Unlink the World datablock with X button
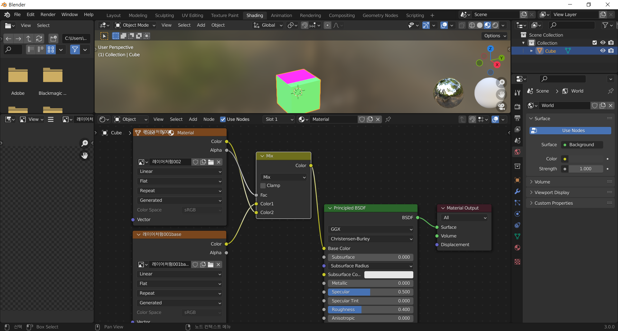Screen dimensions: 618x331 coord(610,105)
